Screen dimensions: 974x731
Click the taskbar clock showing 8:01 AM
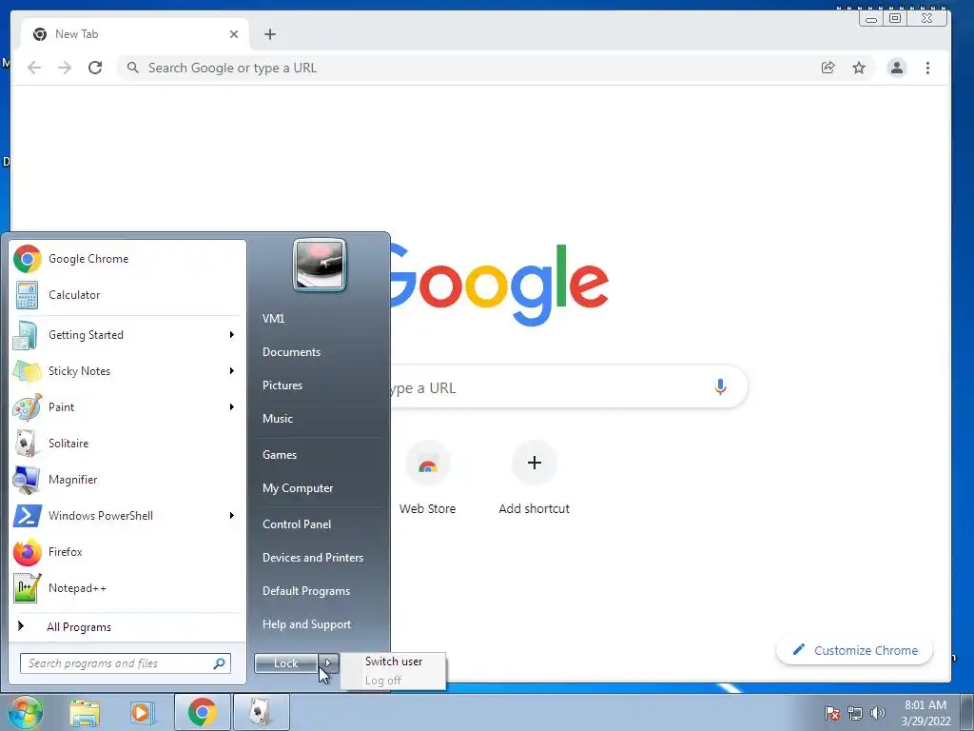(925, 713)
